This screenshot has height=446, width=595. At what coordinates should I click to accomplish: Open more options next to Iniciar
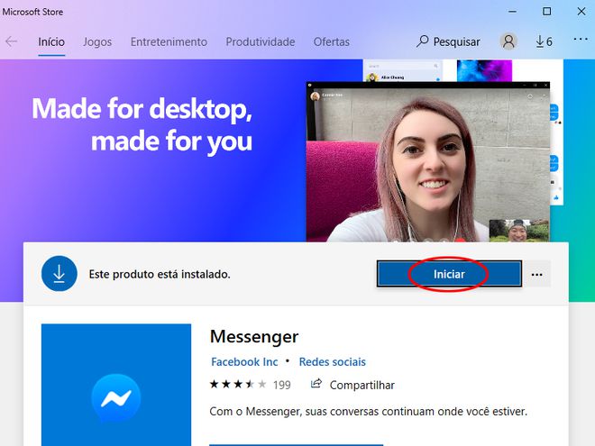click(x=536, y=274)
